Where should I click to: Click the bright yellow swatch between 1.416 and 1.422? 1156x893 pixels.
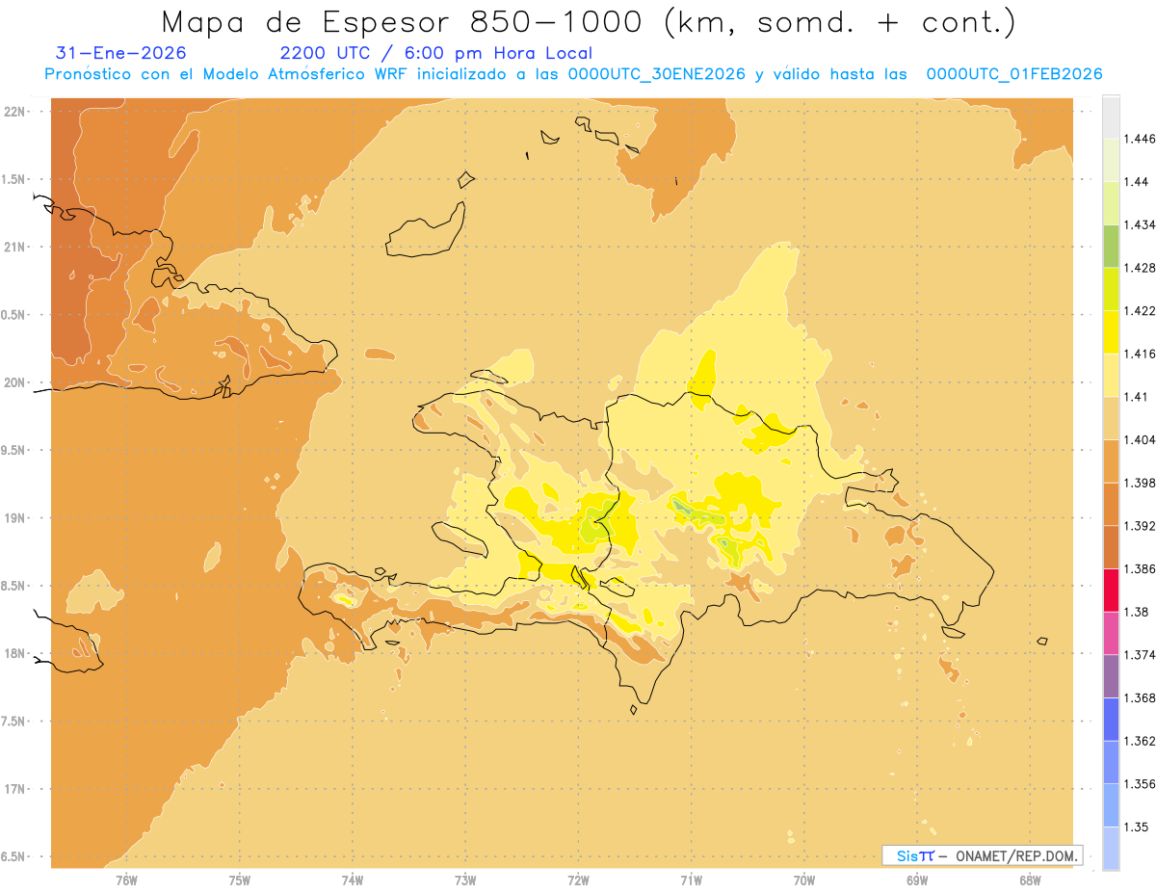(x=1111, y=331)
